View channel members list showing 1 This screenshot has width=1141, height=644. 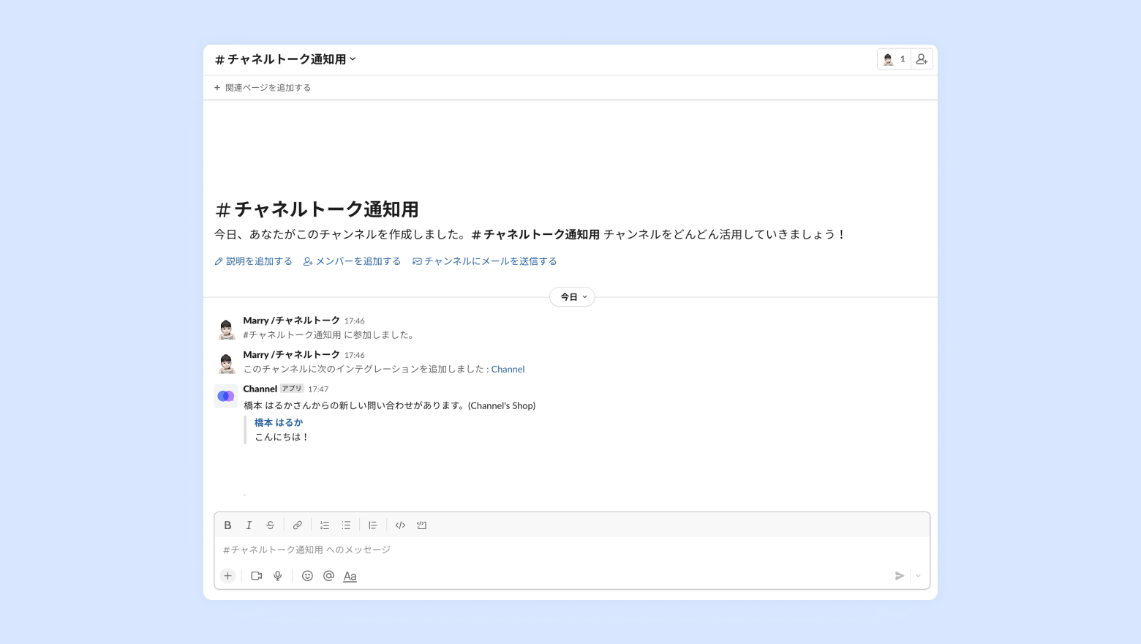pos(894,59)
